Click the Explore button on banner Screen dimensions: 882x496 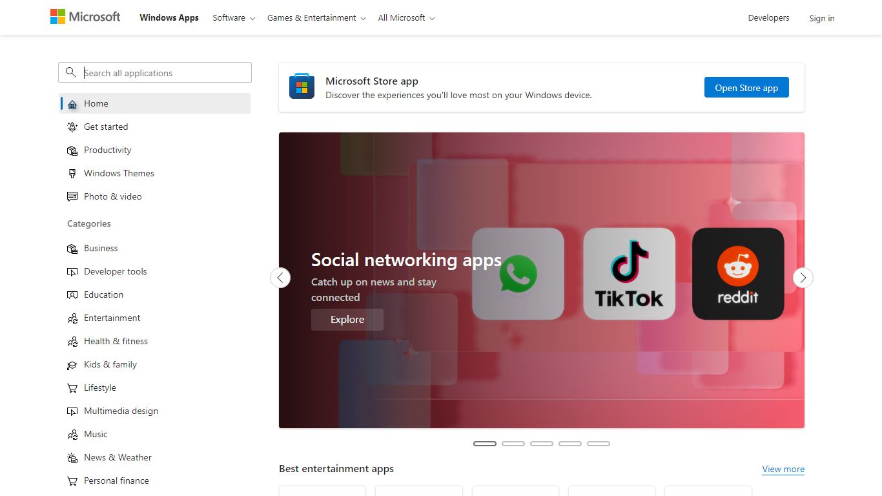click(x=347, y=320)
